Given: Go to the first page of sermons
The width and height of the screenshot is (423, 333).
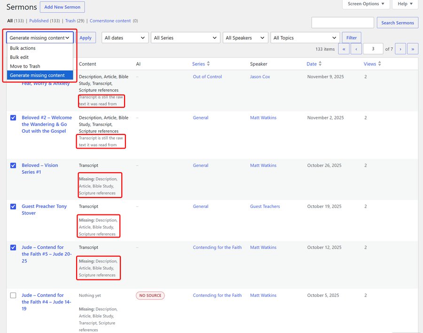Looking at the screenshot, I should [x=344, y=49].
